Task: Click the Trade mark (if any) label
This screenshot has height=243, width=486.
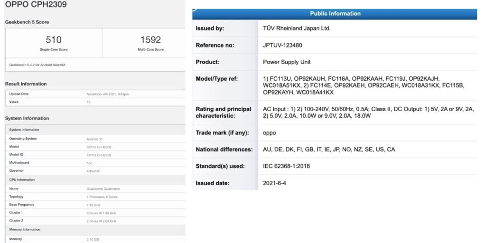Action: 222,133
